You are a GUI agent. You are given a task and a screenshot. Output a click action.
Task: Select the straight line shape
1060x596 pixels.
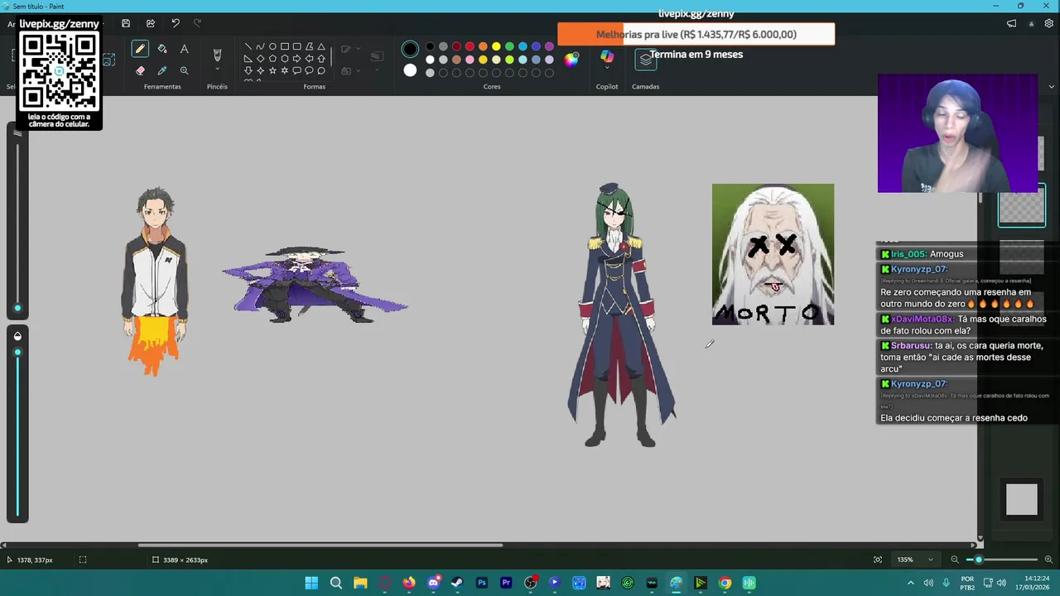(248, 47)
